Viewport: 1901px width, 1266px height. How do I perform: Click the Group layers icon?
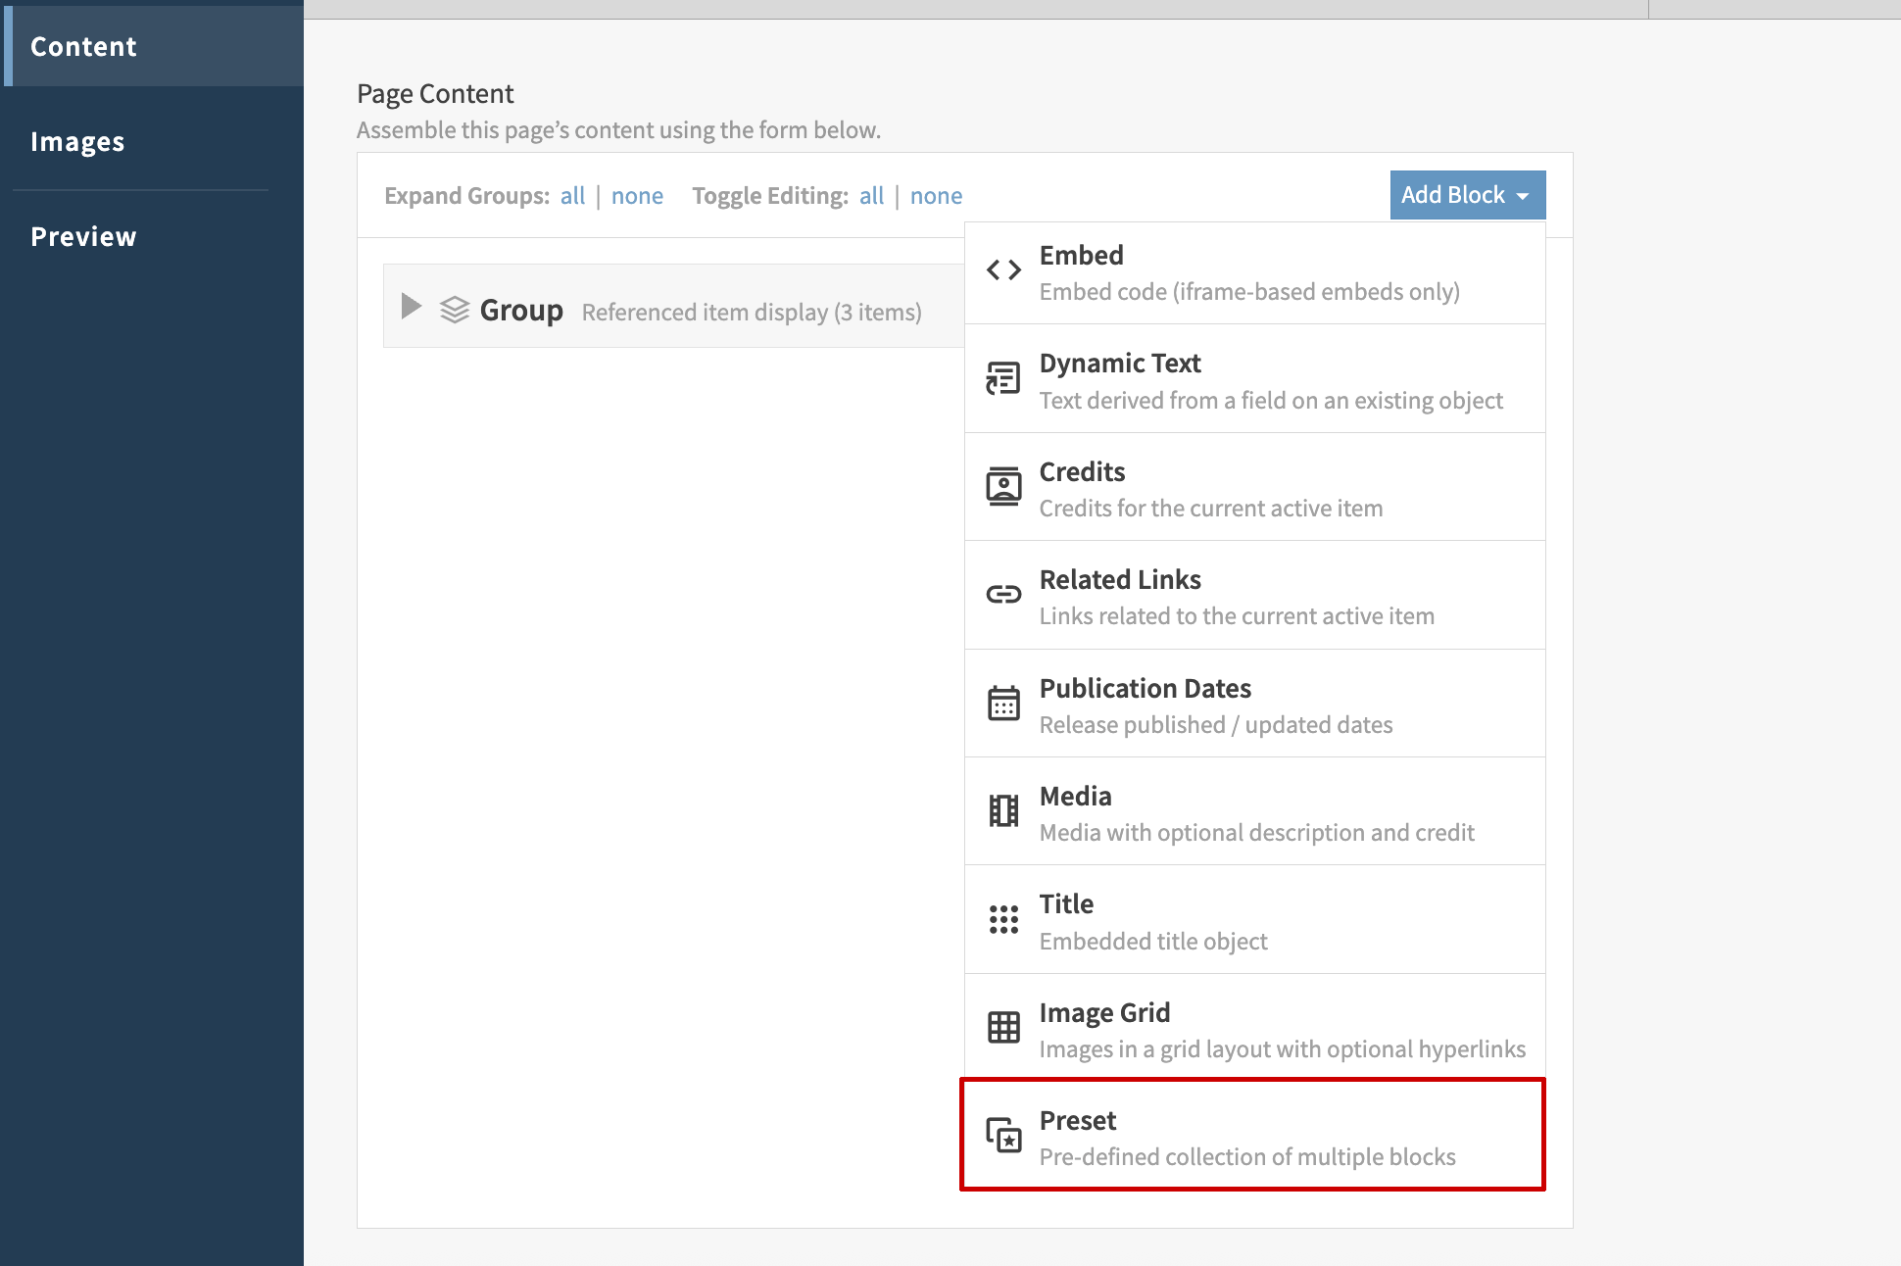coord(455,310)
